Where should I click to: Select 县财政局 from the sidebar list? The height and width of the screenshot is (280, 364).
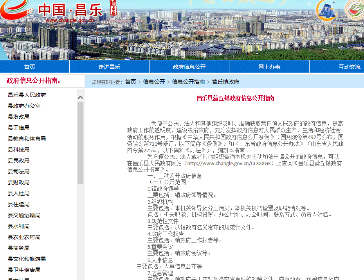tap(19, 182)
